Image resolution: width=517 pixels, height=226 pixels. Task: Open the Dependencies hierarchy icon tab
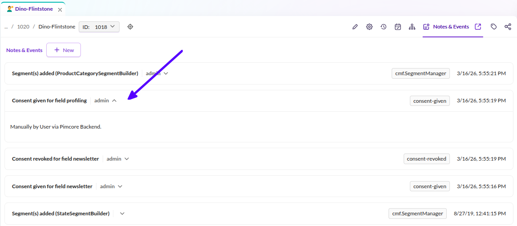point(412,27)
